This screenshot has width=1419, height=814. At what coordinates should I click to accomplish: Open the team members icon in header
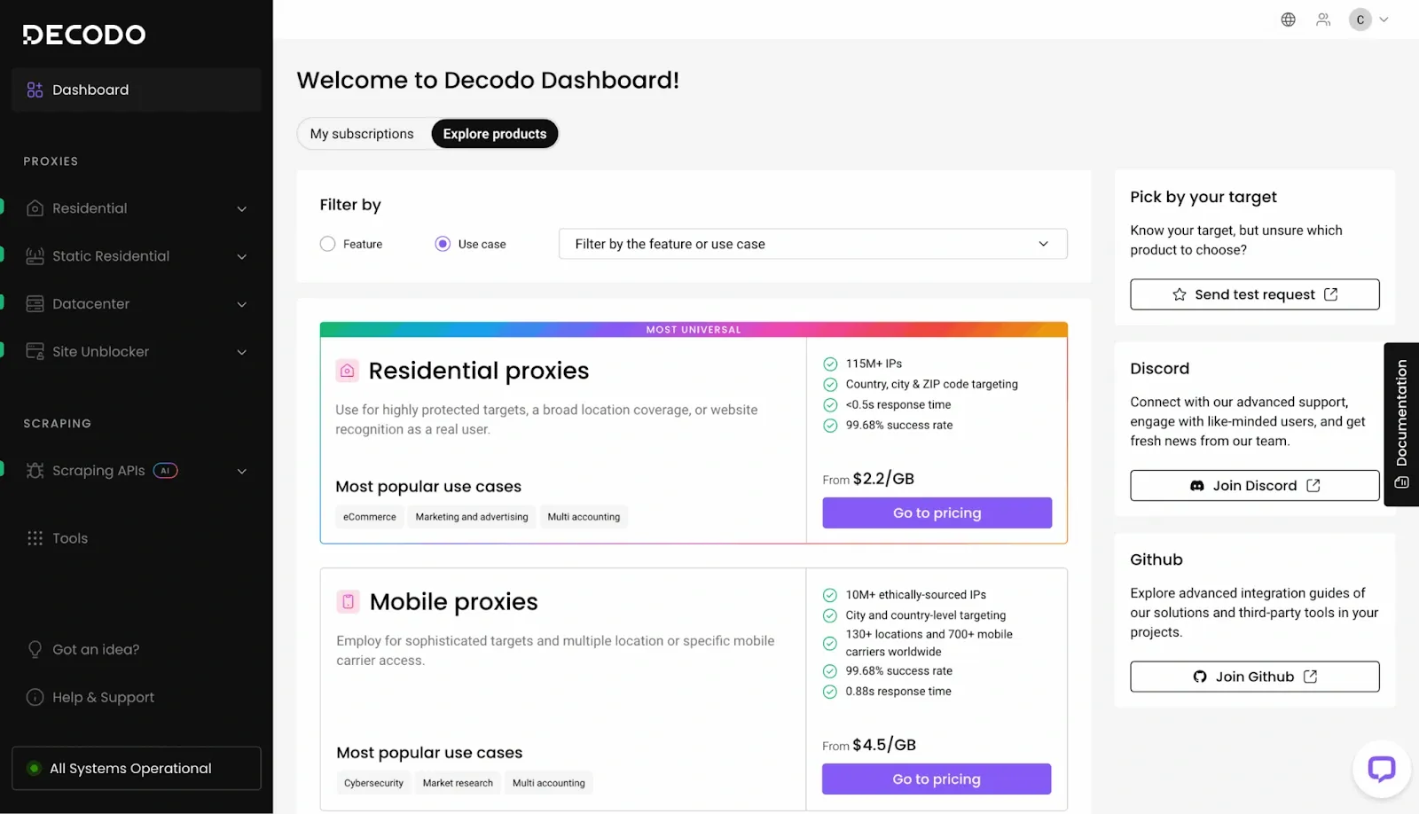(1323, 20)
